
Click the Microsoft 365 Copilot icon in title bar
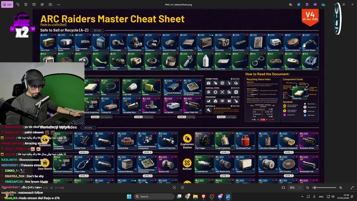click(291, 4)
